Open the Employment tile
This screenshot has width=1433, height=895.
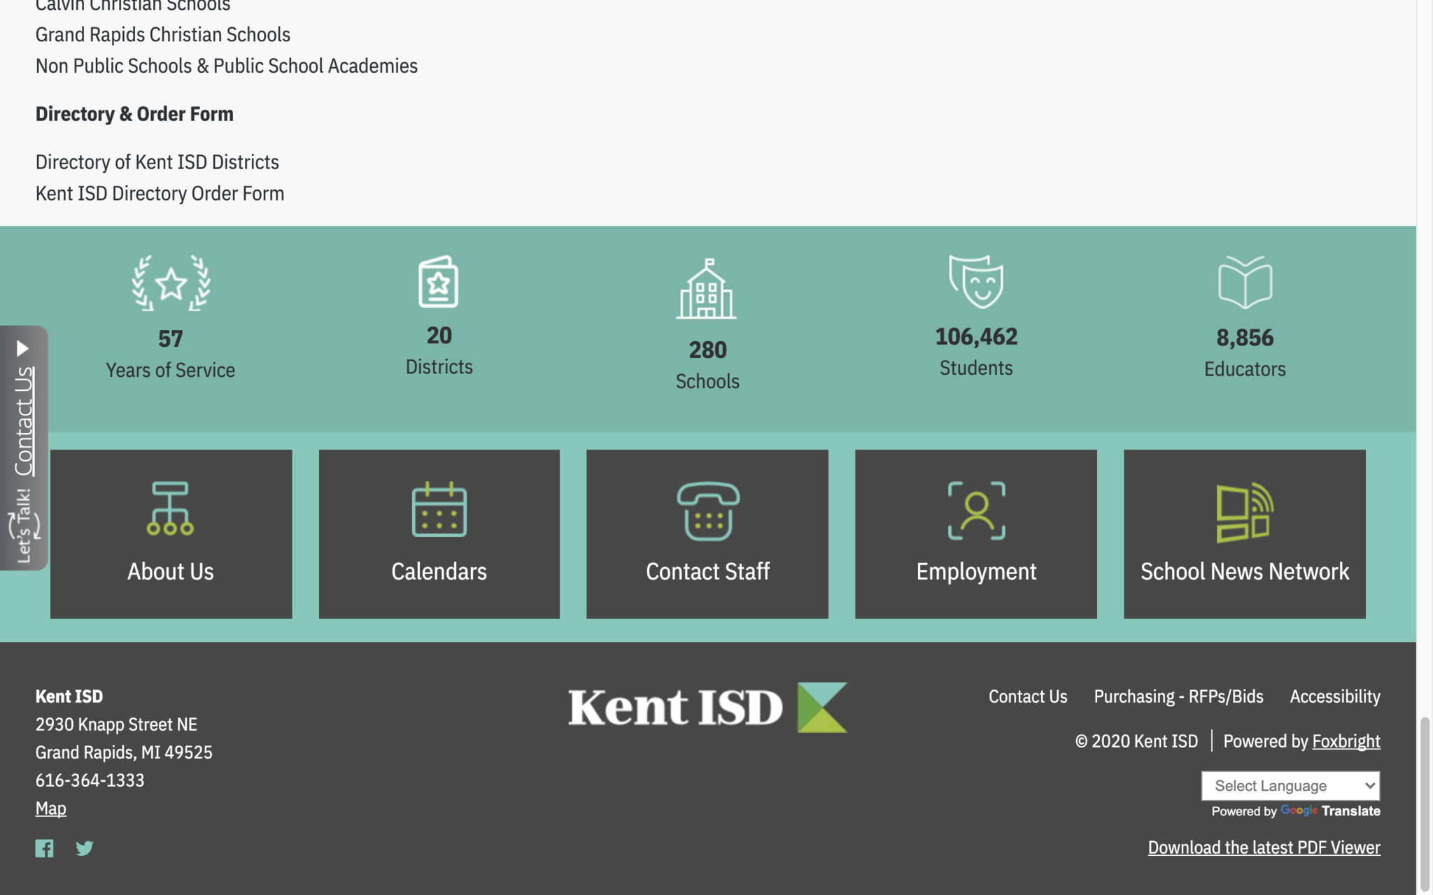pos(975,534)
